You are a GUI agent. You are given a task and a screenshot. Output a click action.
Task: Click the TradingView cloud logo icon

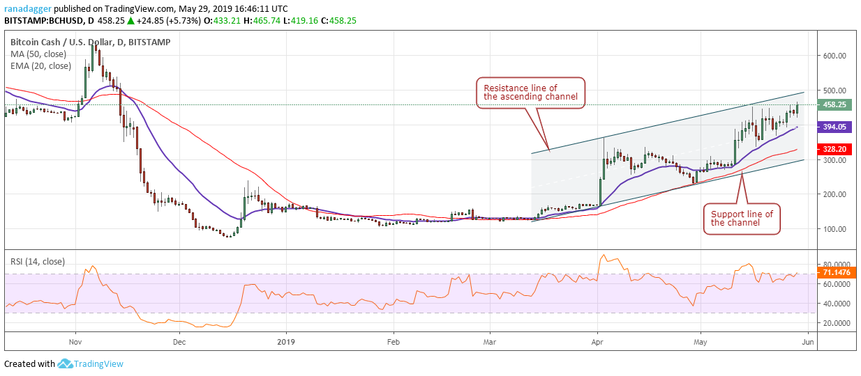coord(66,363)
